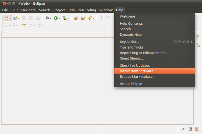Viewport: 202px width, 134px height.
Task: Select About Eclipse menu entry
Action: pyautogui.click(x=155, y=84)
